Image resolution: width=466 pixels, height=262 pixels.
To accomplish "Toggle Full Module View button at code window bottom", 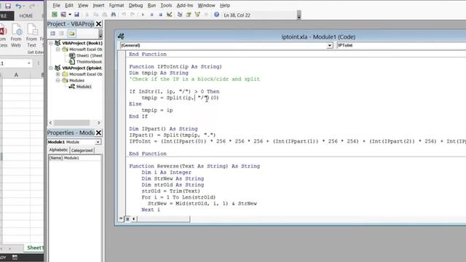I will tap(127, 219).
